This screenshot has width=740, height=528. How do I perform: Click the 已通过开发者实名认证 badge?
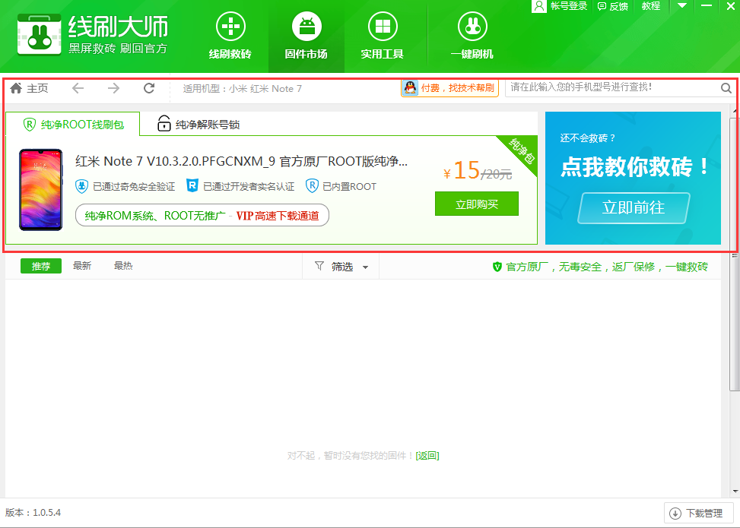pyautogui.click(x=240, y=186)
